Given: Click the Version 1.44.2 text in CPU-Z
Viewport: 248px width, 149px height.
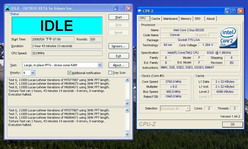Looking at the screenshot, I should (x=230, y=116).
